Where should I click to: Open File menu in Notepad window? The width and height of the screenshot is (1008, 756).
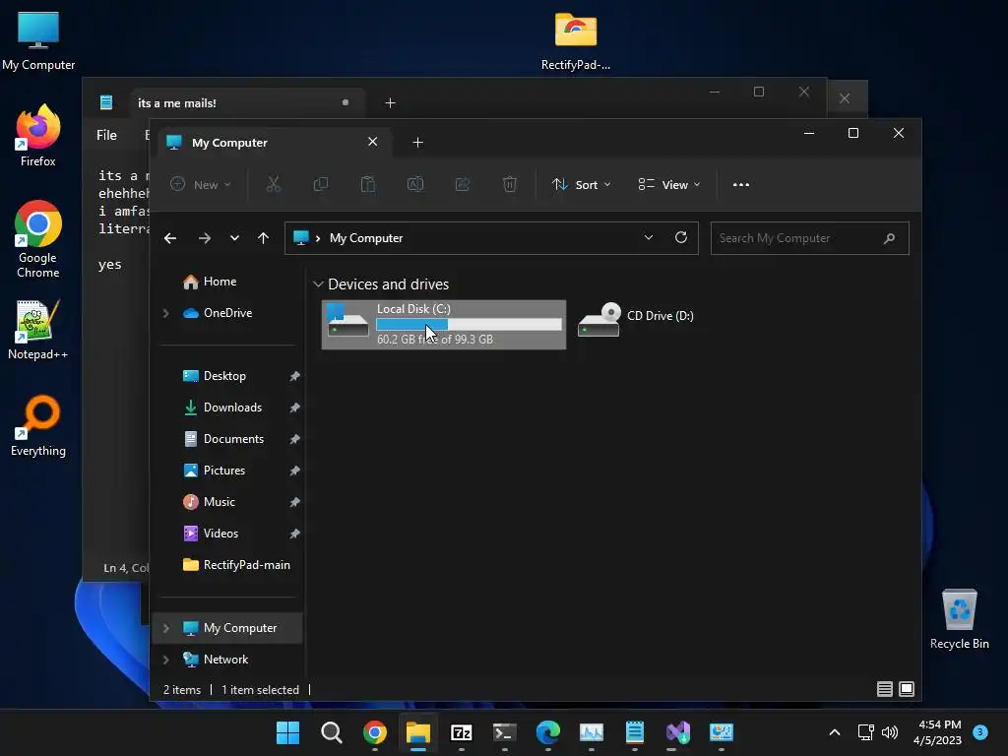(x=106, y=135)
